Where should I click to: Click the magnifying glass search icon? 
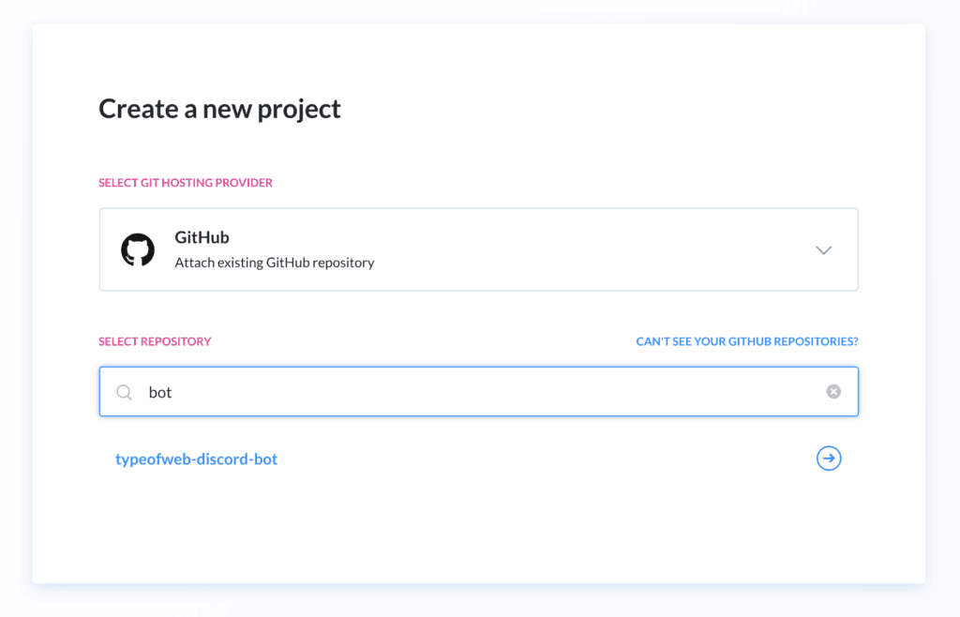click(125, 392)
